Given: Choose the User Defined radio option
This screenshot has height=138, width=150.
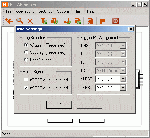Looking at the screenshot, I should point(26,60).
